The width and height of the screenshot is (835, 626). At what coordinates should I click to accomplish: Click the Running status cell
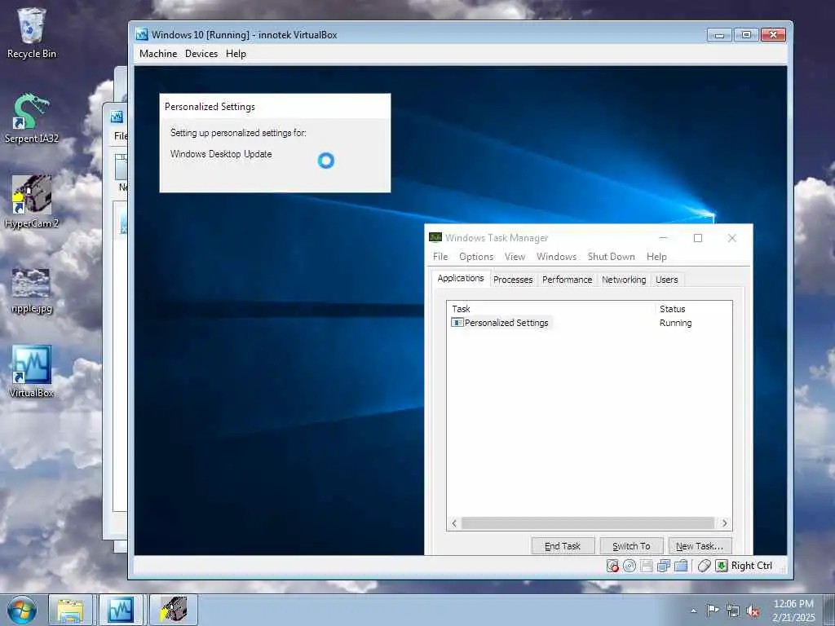[x=675, y=323]
